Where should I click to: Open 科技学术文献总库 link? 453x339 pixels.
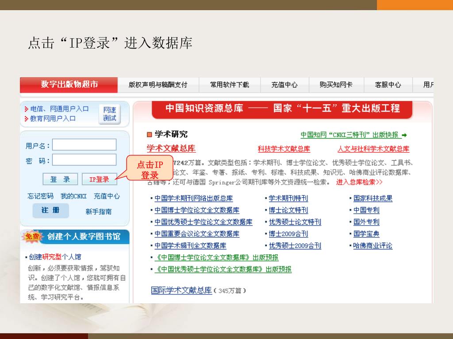[x=284, y=149]
